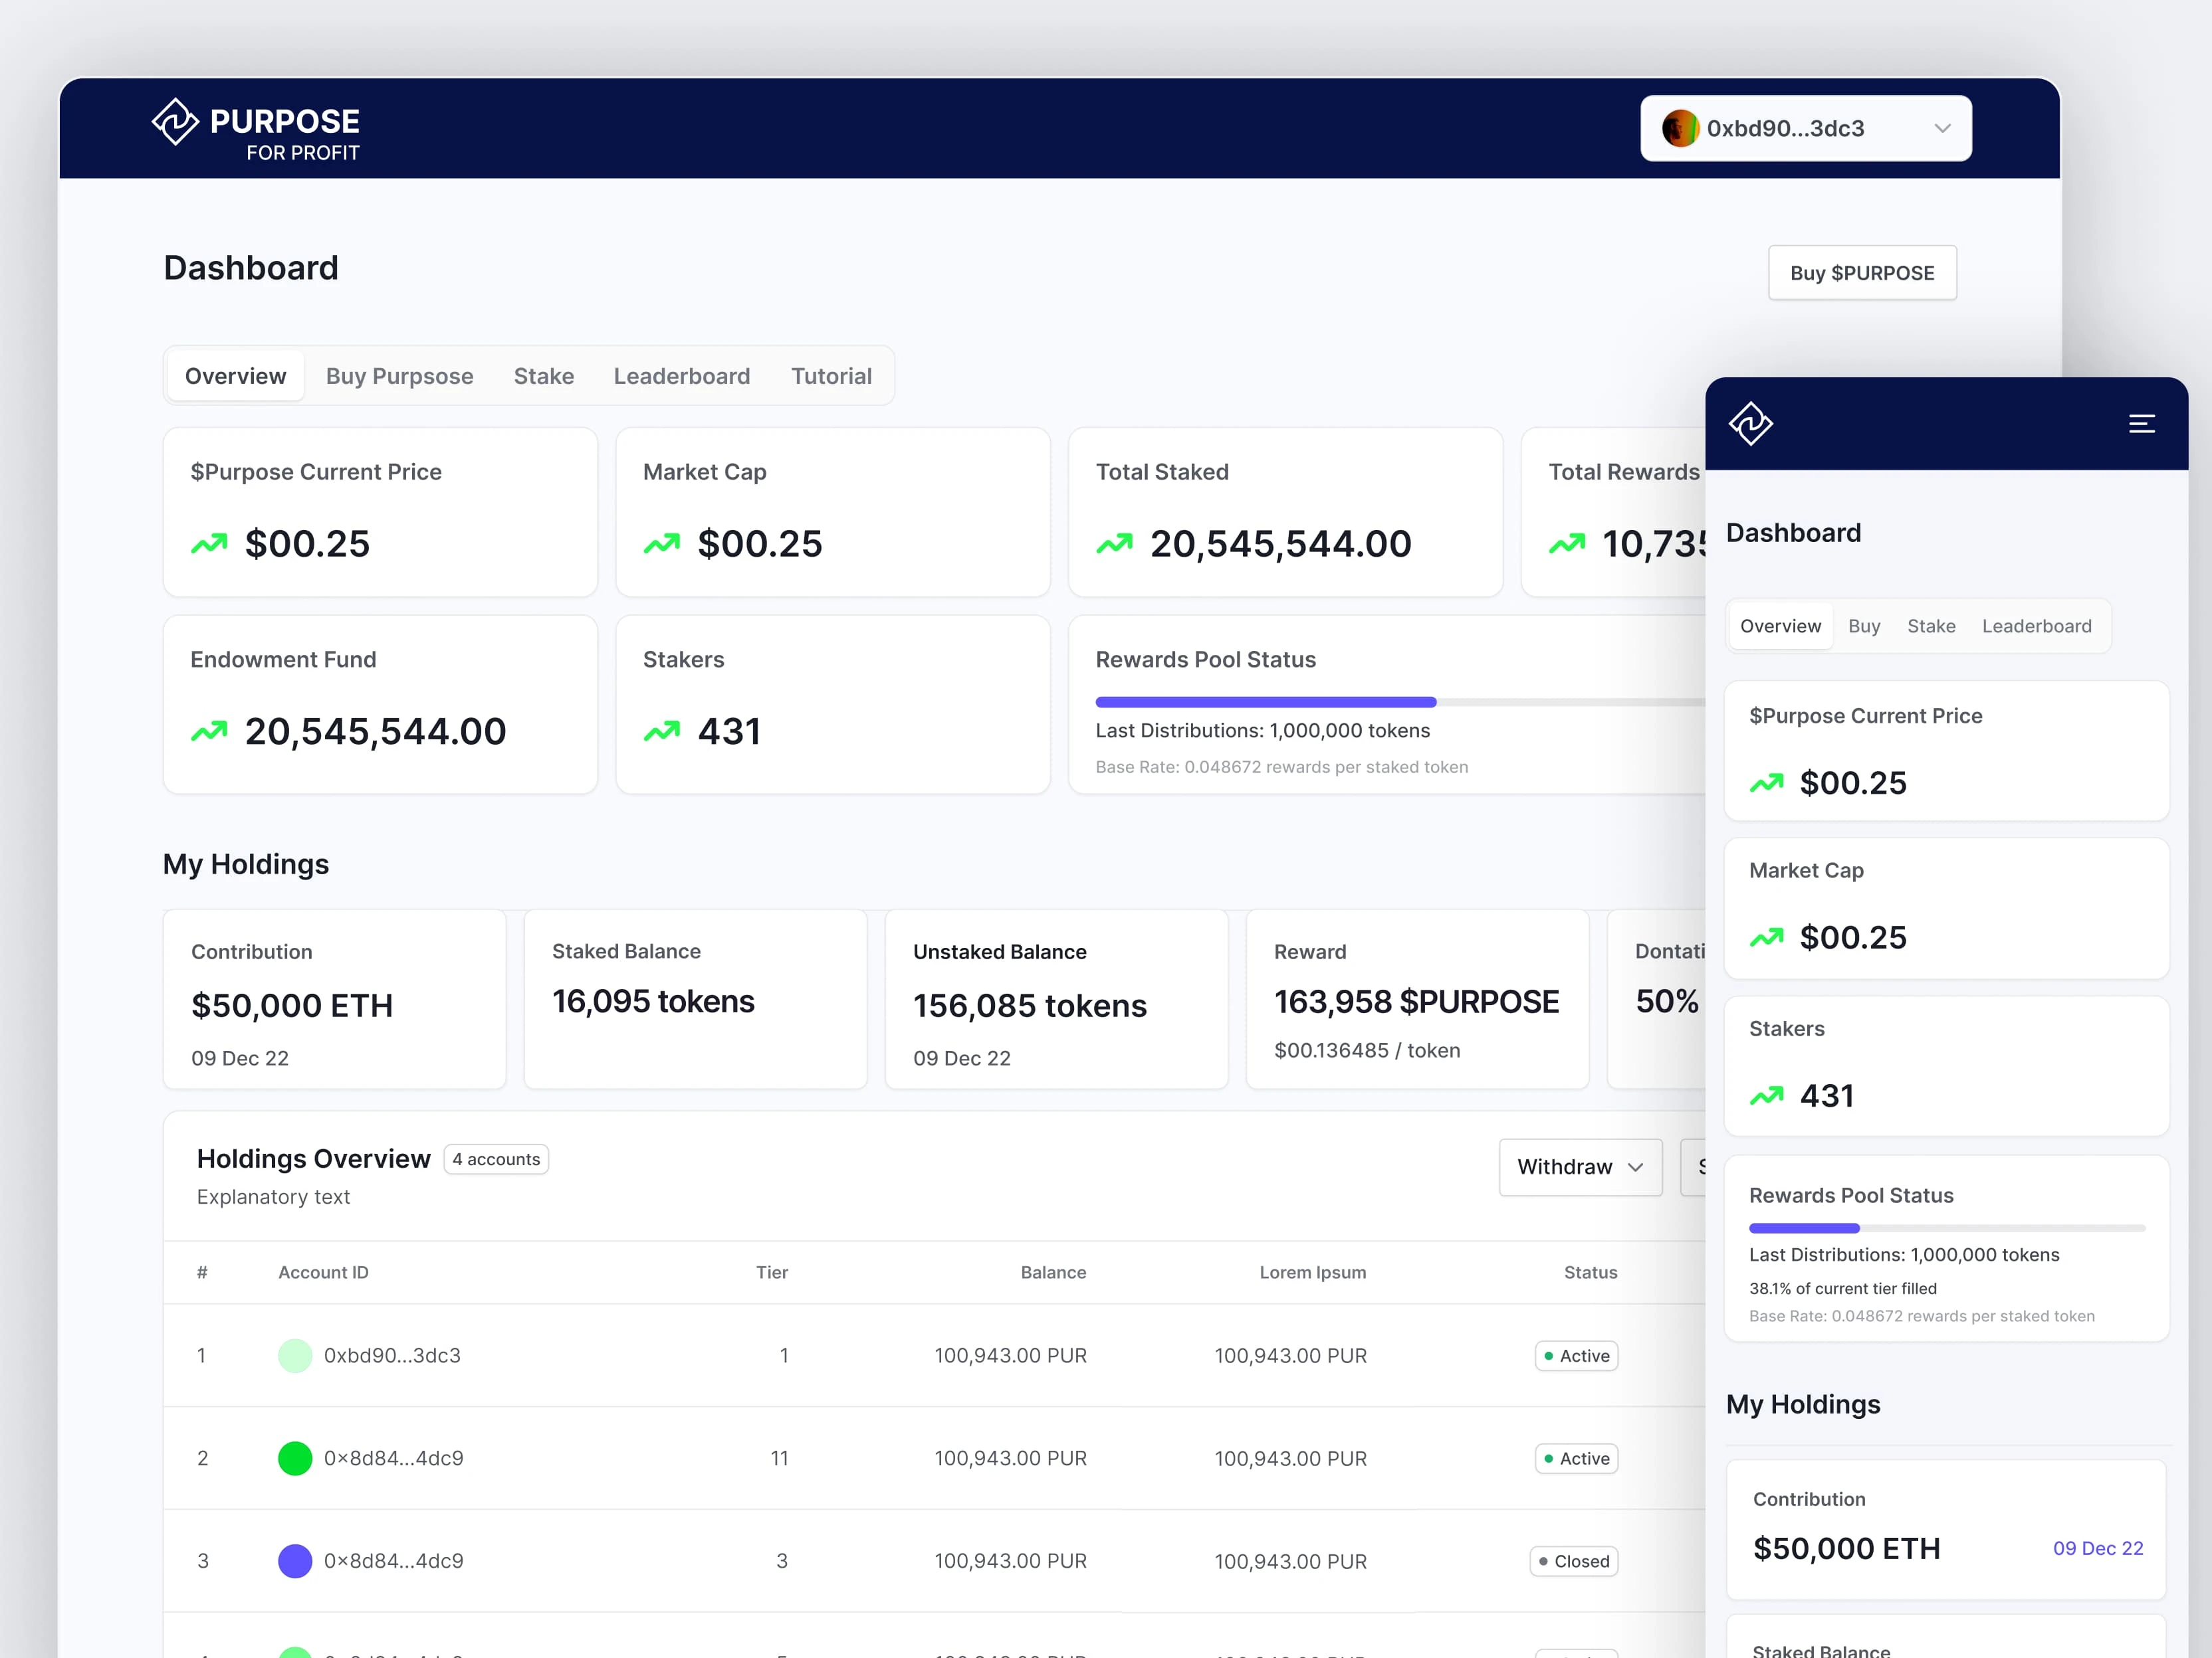This screenshot has height=1658, width=2212.
Task: Open the Leaderboard tab in mobile panel
Action: [x=2037, y=626]
